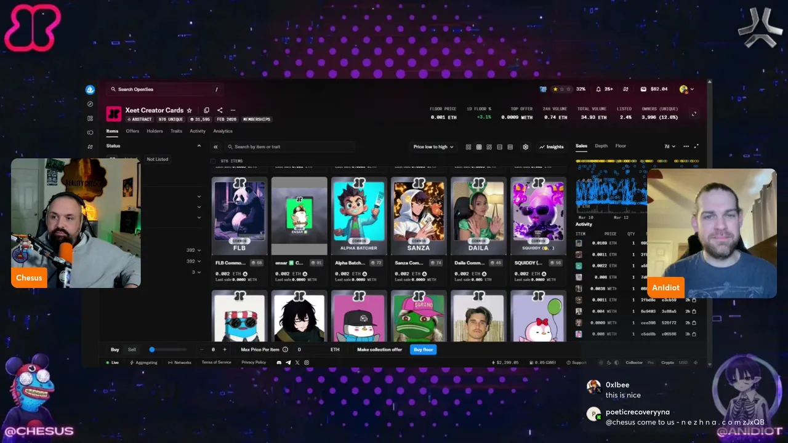Click info icon beside Max Price Per Item
The width and height of the screenshot is (788, 443).
pos(285,349)
